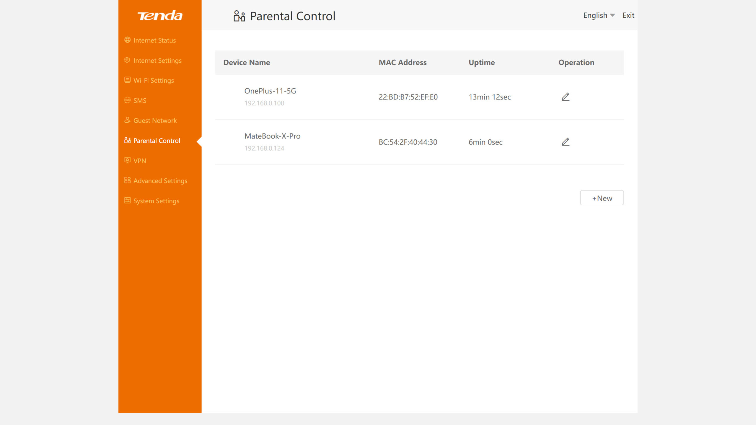Click the 13min 12sec uptime value
Screen dimensions: 756x425
point(490,97)
